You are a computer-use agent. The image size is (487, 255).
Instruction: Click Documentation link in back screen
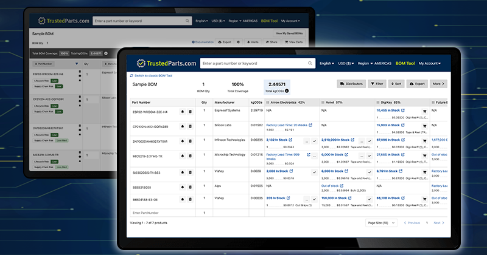[x=203, y=42]
